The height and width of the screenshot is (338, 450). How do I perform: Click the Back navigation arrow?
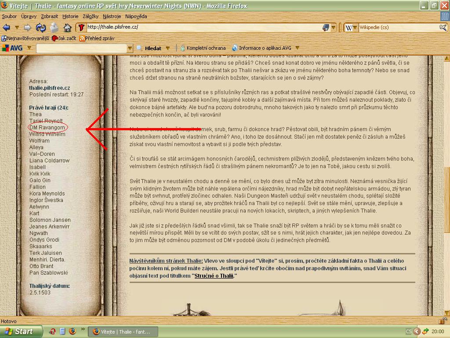[6, 27]
